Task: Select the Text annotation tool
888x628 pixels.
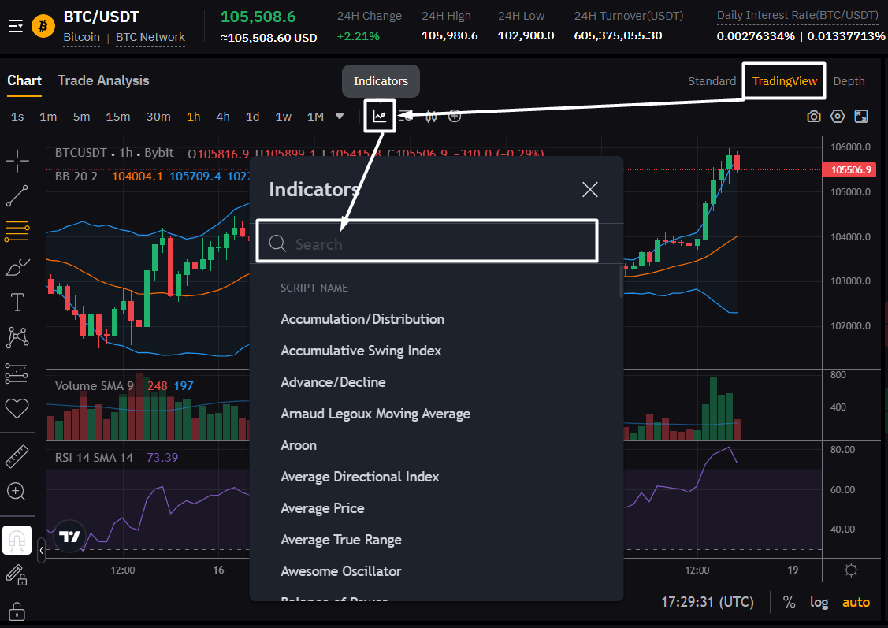Action: [17, 302]
